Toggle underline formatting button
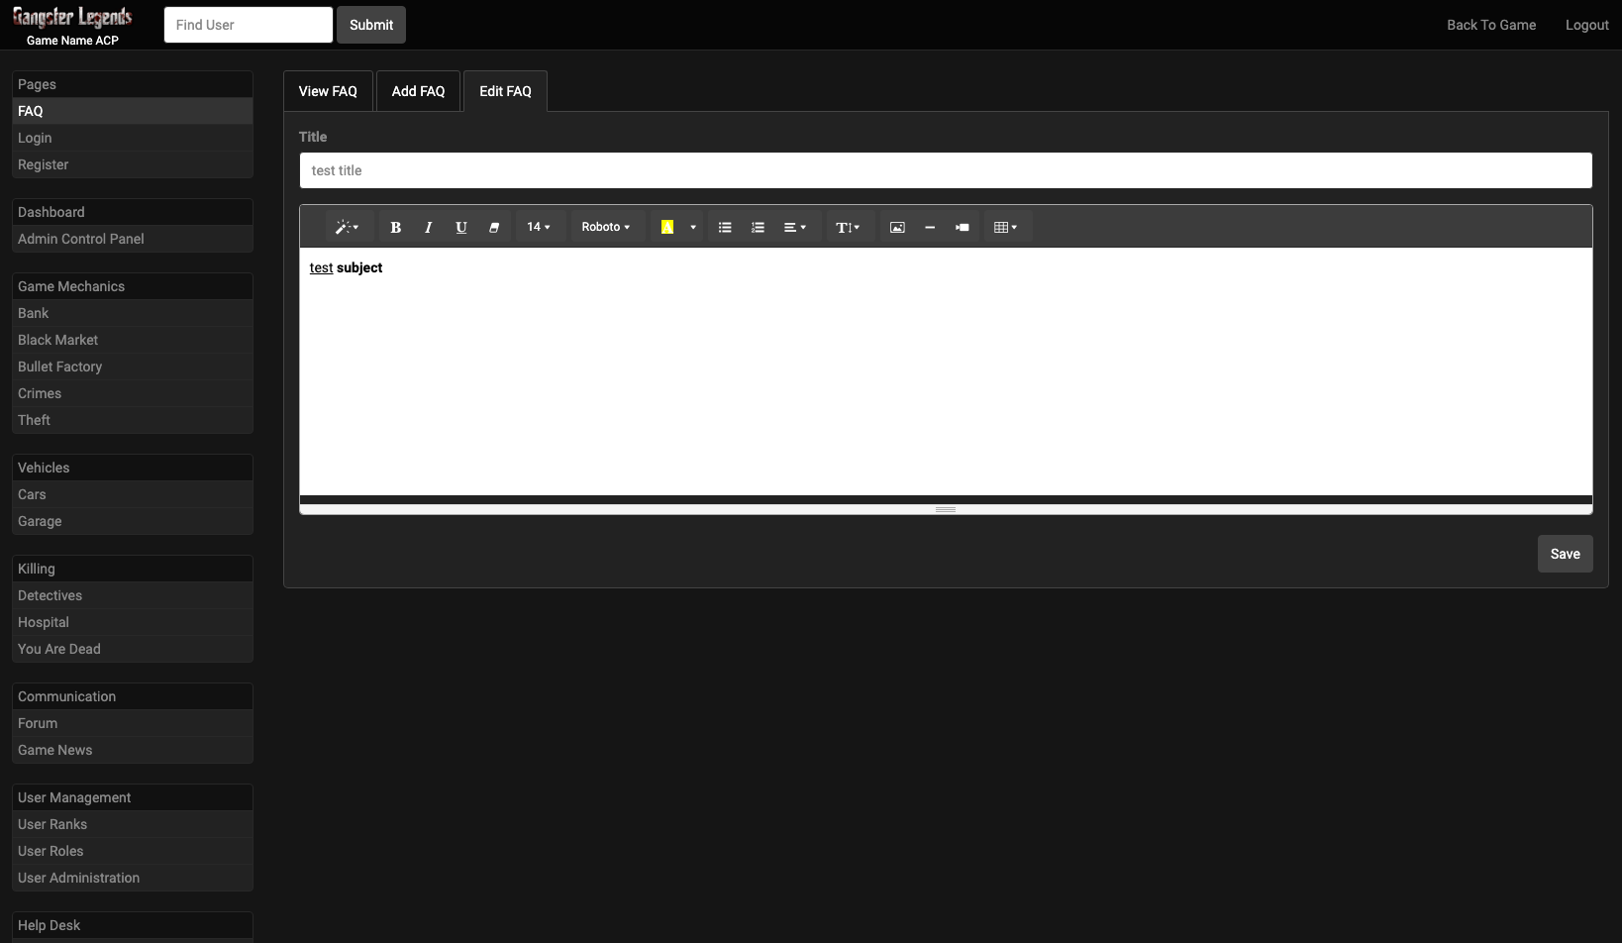 (460, 227)
